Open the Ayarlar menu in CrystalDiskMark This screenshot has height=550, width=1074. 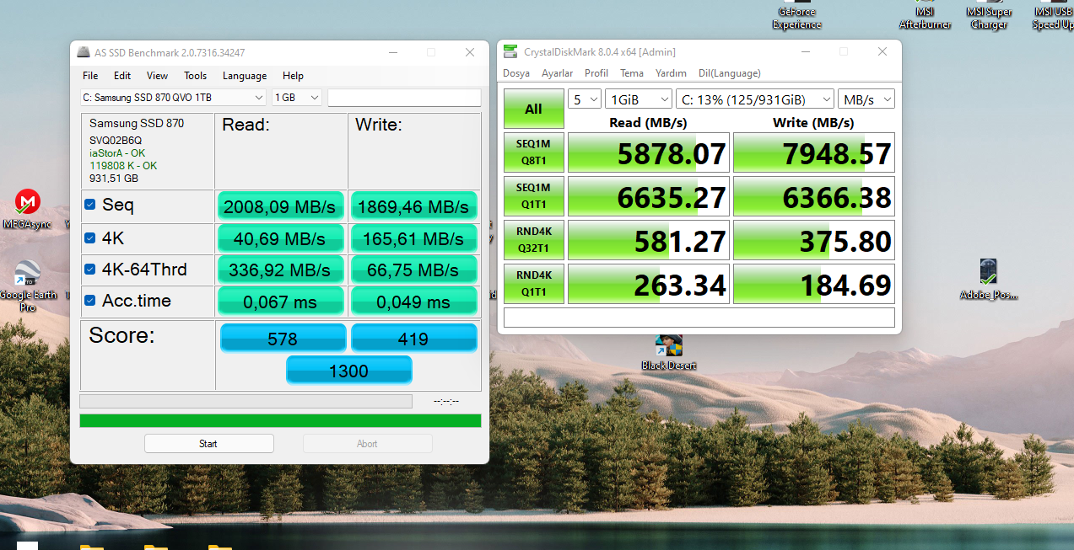[557, 73]
